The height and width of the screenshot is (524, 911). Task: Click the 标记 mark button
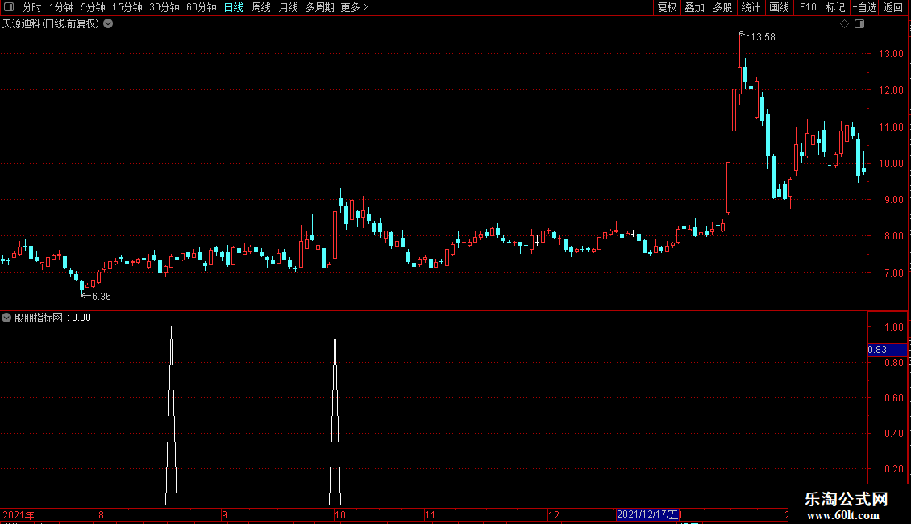(x=835, y=7)
